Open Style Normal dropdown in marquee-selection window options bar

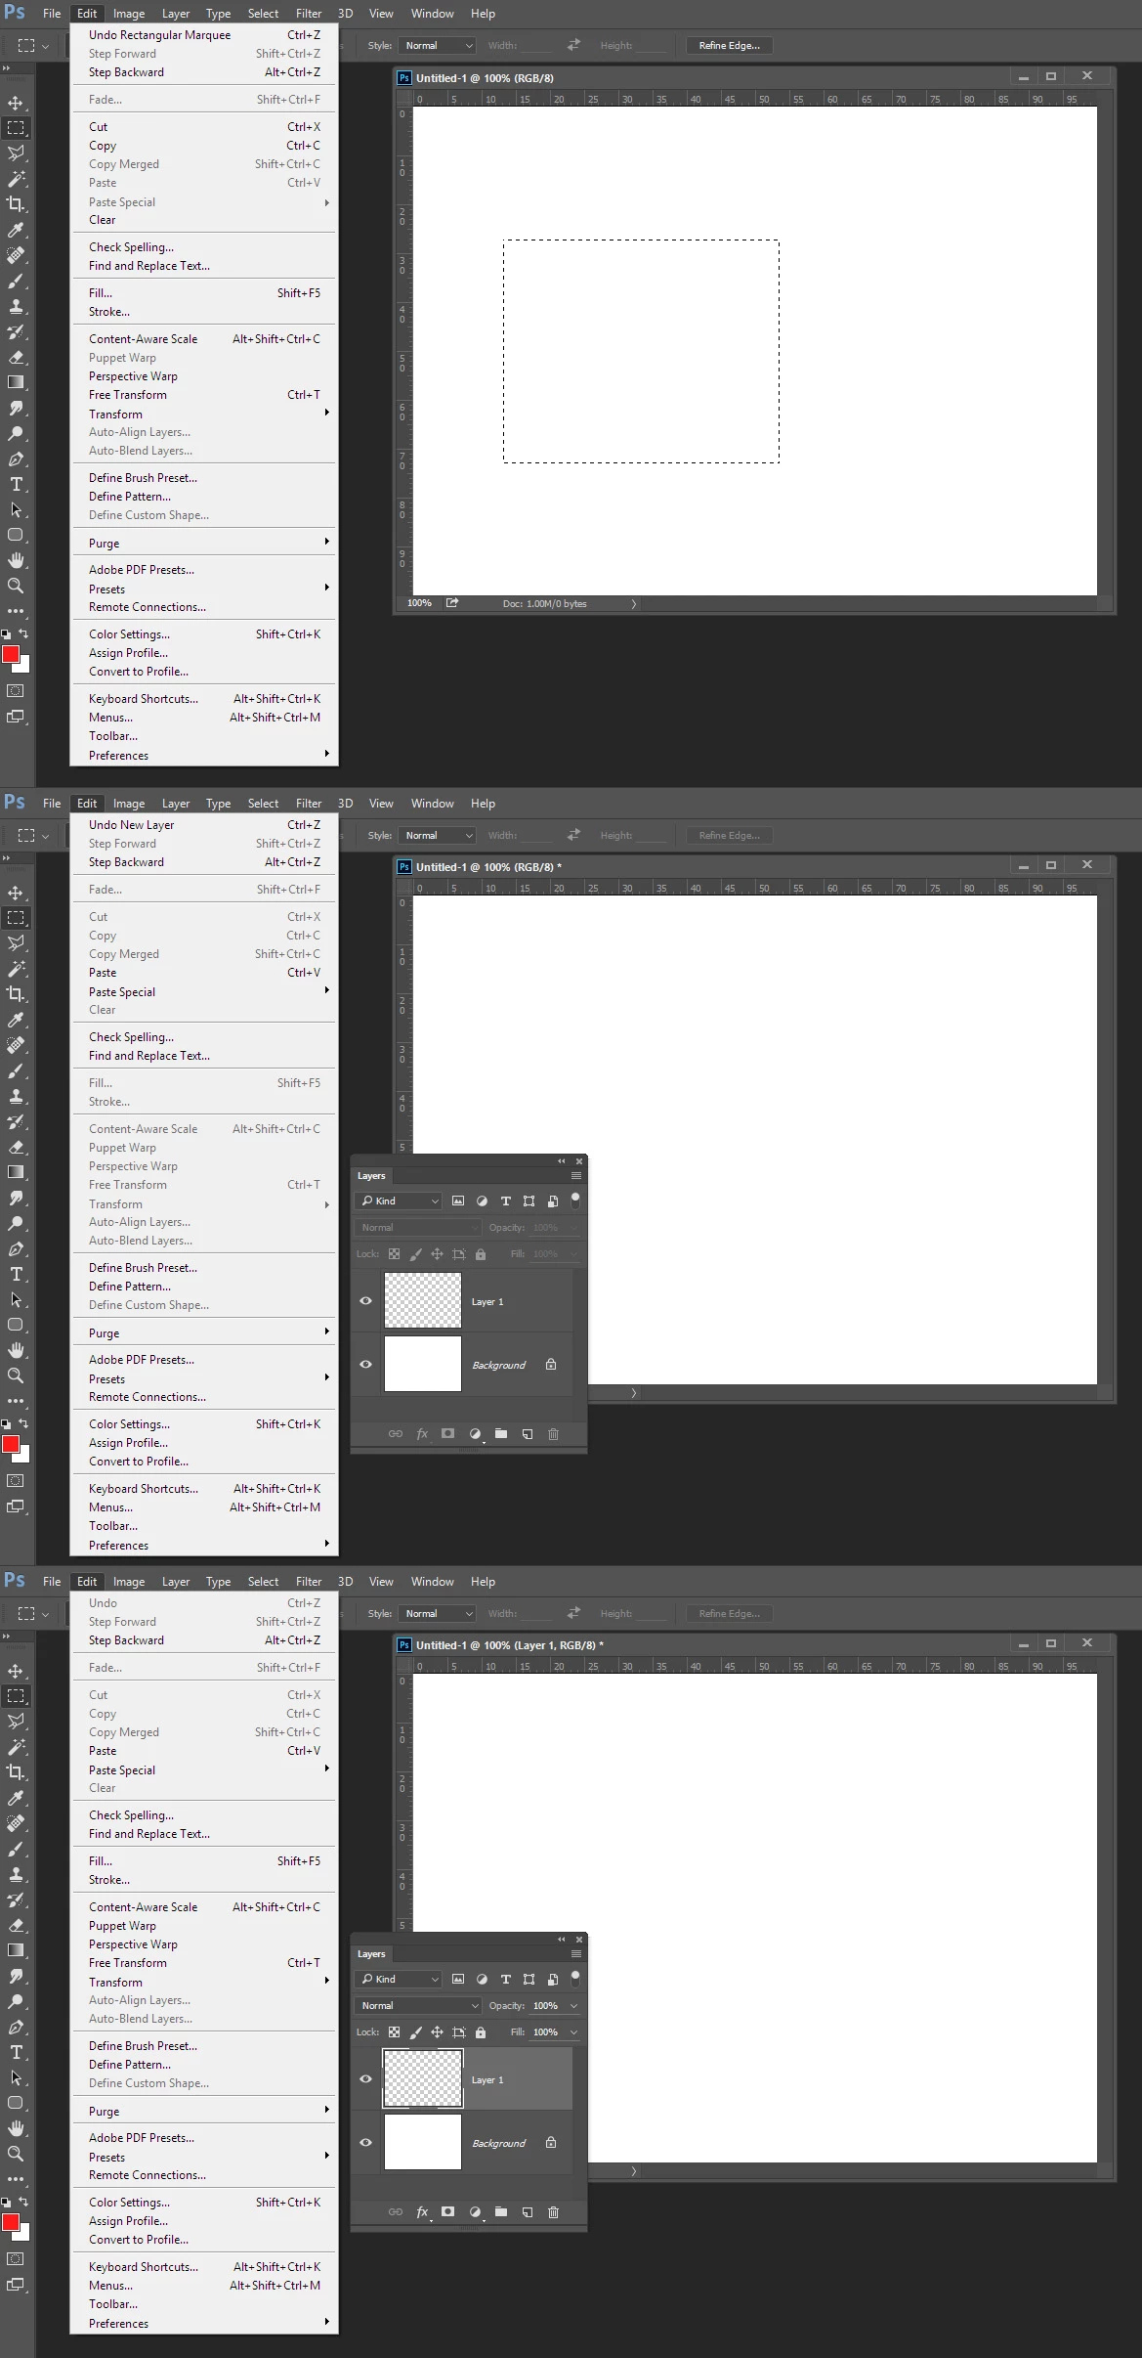click(437, 45)
